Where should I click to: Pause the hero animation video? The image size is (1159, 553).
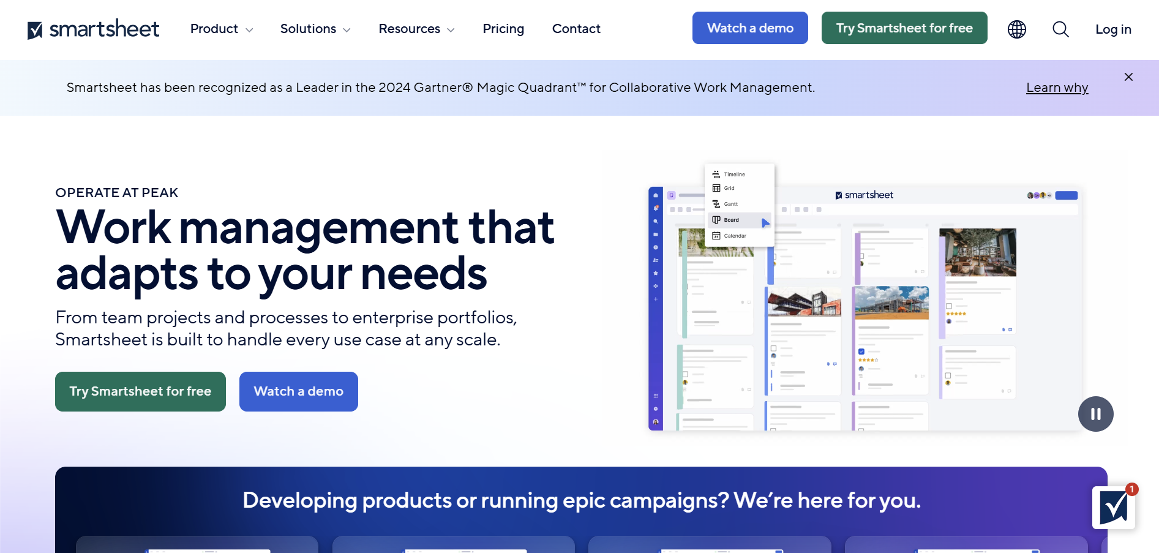pyautogui.click(x=1095, y=414)
